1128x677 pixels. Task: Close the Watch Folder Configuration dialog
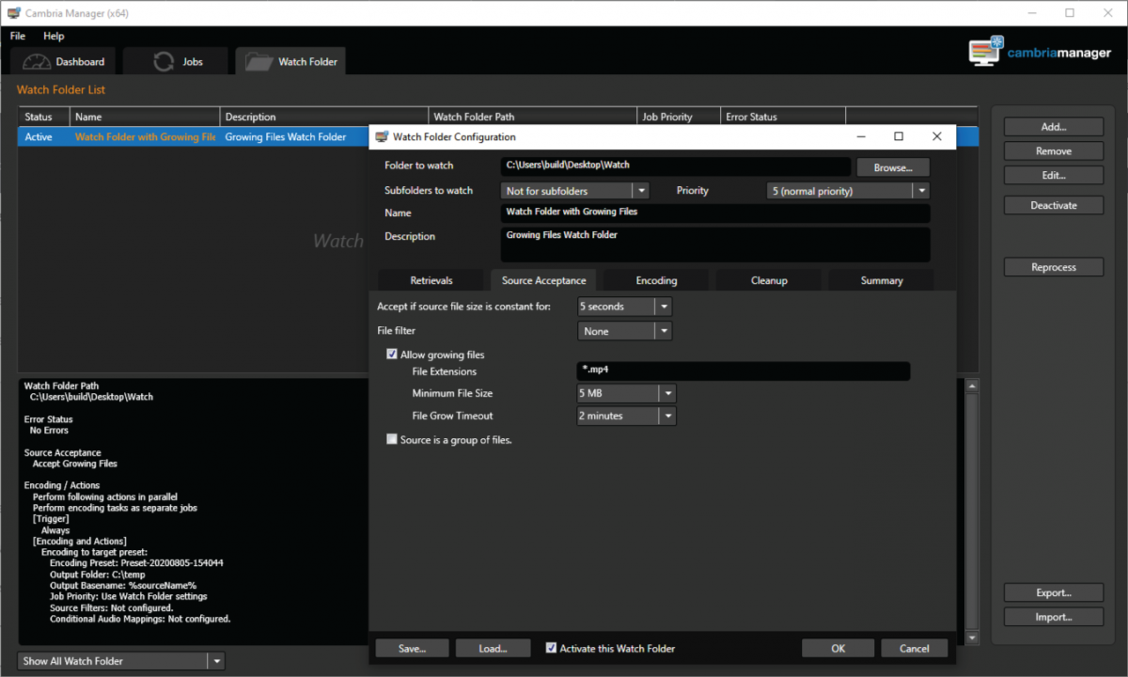[936, 137]
